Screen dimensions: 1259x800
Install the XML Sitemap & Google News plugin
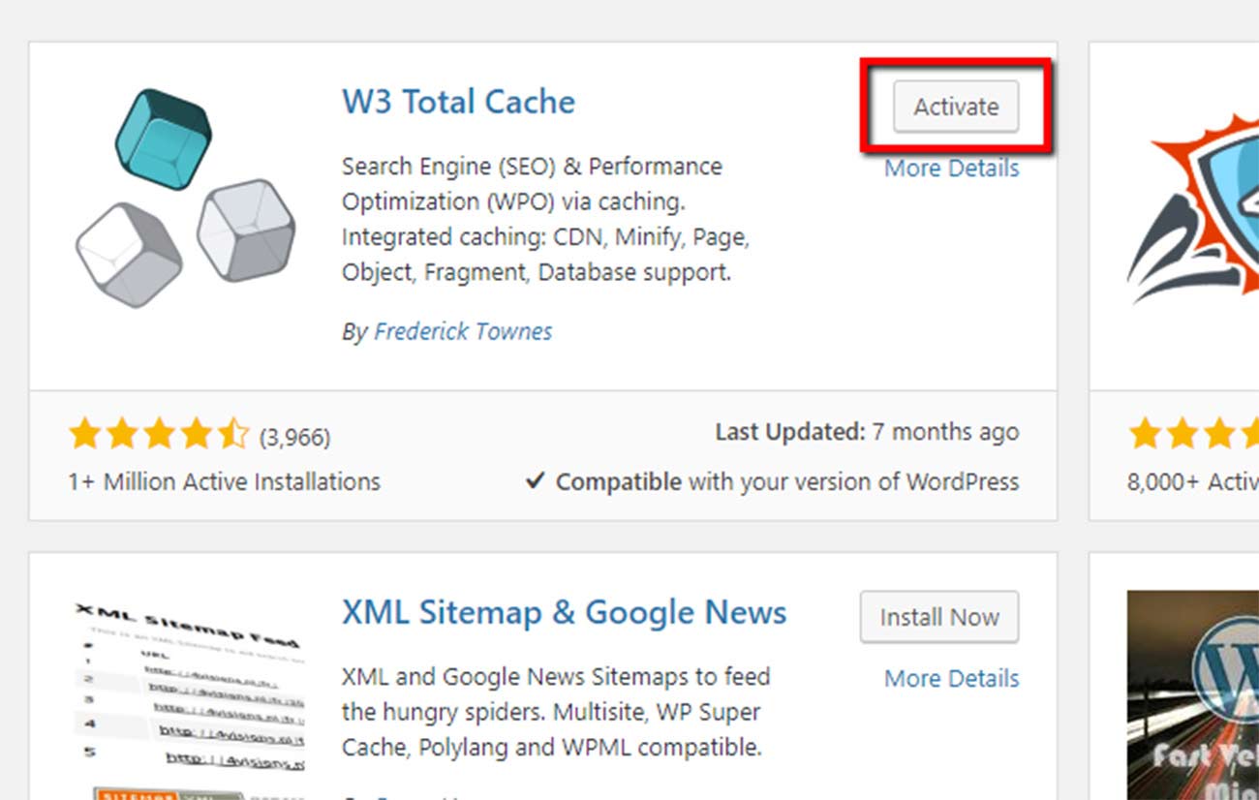tap(938, 617)
